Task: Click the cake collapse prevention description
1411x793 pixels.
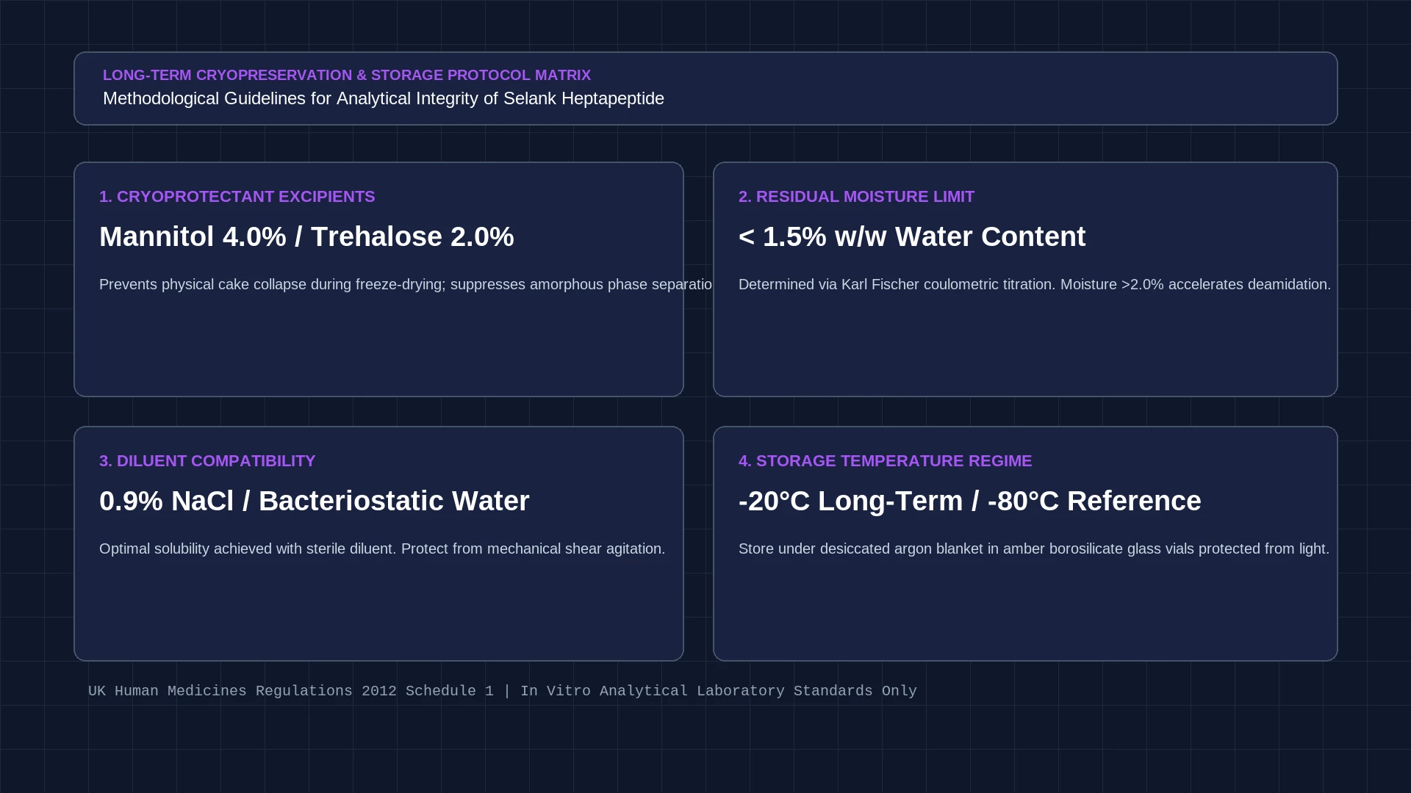Action: 406,284
